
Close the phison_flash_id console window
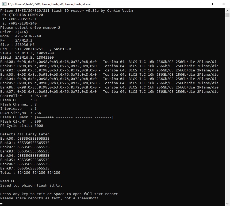[224, 4]
